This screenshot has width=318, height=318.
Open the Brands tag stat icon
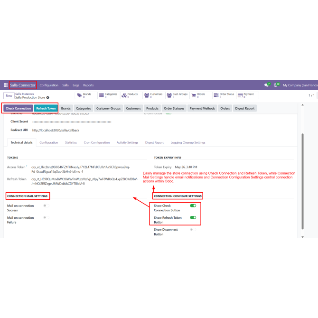80,95
